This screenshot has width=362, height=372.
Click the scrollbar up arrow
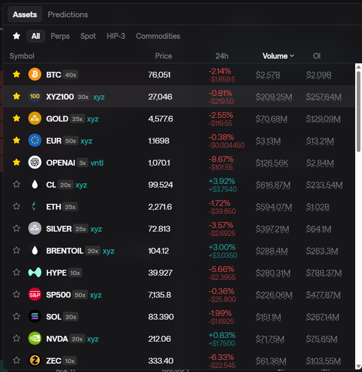(358, 67)
